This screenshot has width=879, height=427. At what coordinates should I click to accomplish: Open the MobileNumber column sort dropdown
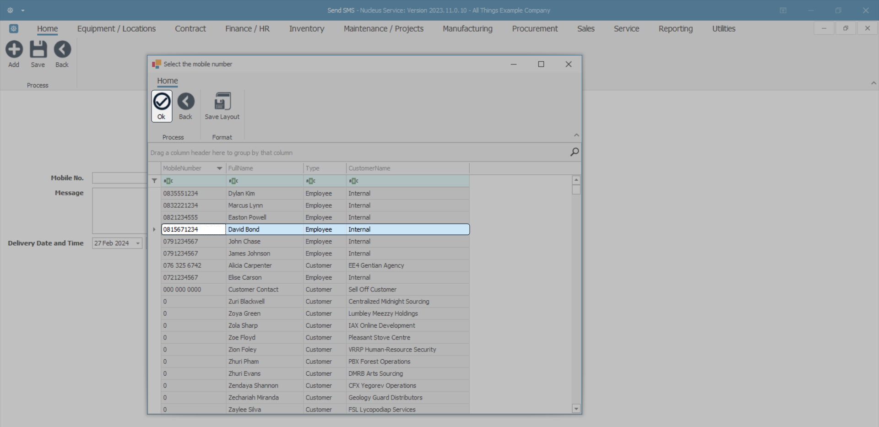point(219,168)
